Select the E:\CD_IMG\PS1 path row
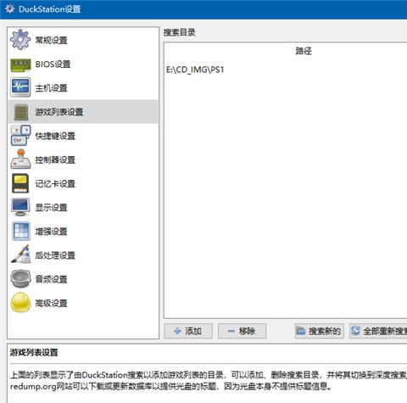The width and height of the screenshot is (407, 403). pyautogui.click(x=286, y=70)
